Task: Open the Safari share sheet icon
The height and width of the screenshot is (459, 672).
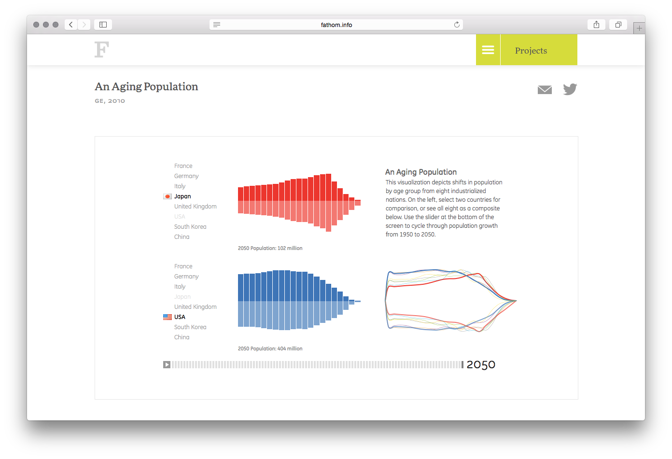Action: [596, 24]
